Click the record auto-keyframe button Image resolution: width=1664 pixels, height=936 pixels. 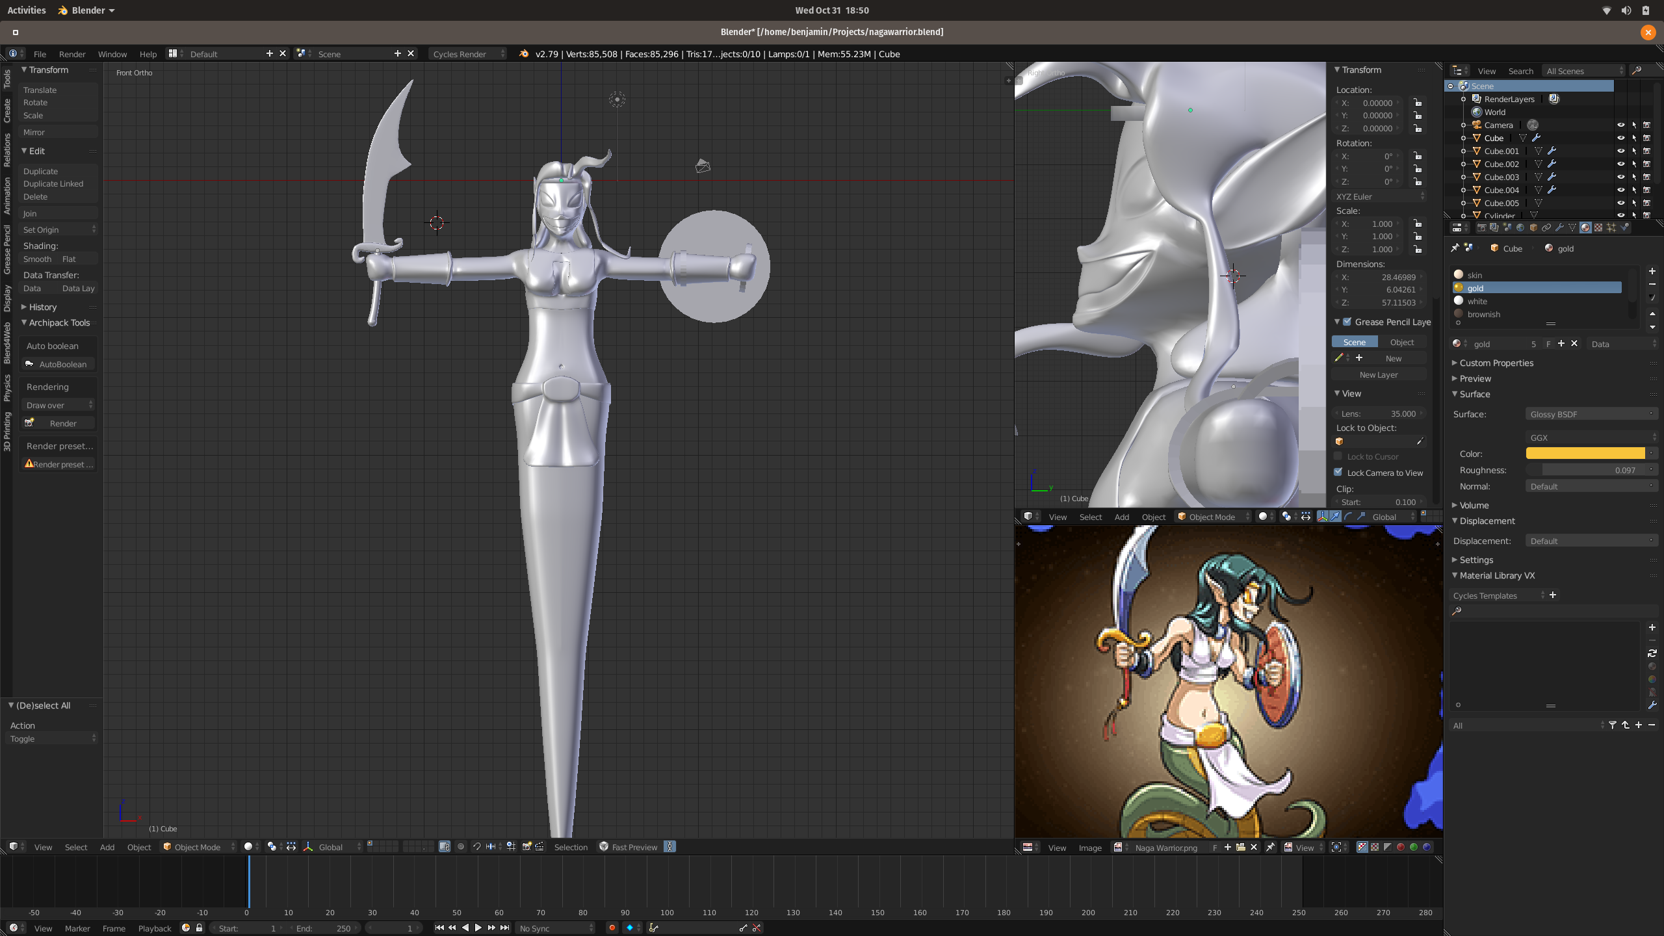pos(612,928)
